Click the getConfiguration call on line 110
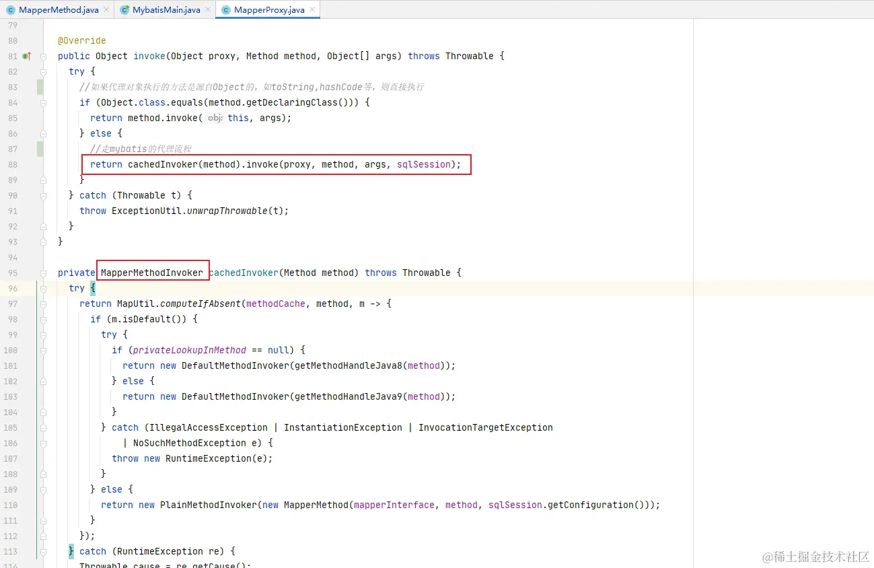The image size is (874, 568). tap(591, 505)
